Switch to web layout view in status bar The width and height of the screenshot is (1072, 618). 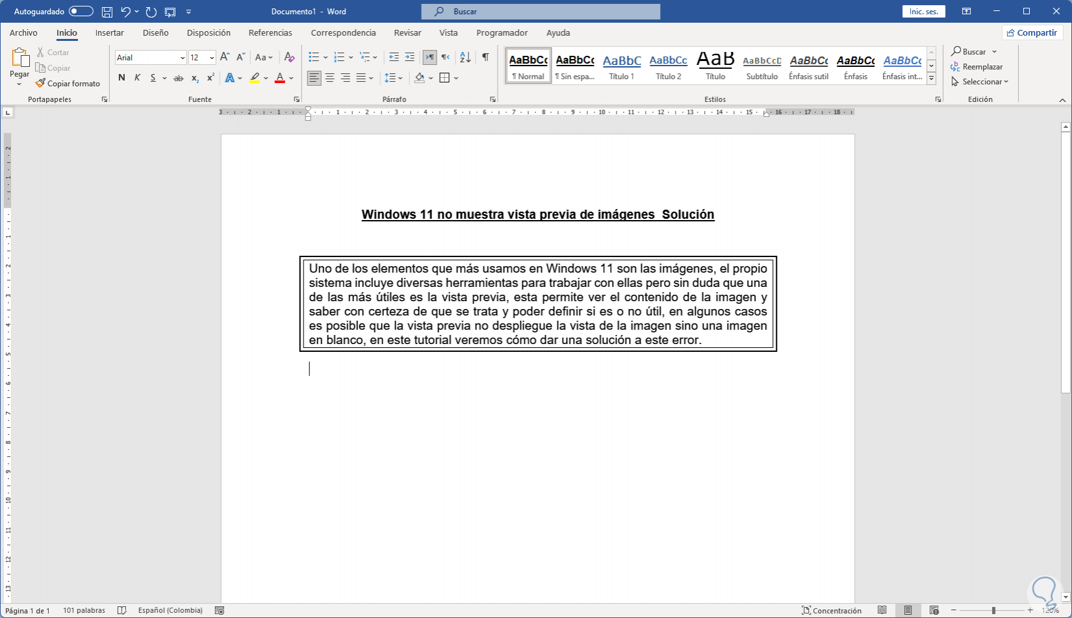tap(934, 610)
